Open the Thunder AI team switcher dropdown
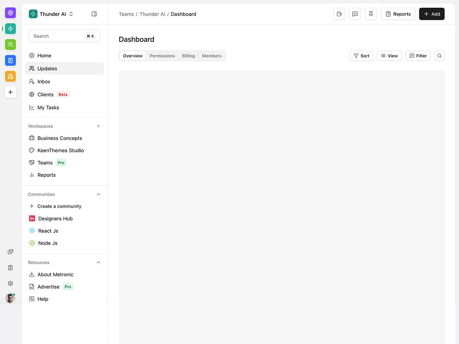 pos(51,14)
